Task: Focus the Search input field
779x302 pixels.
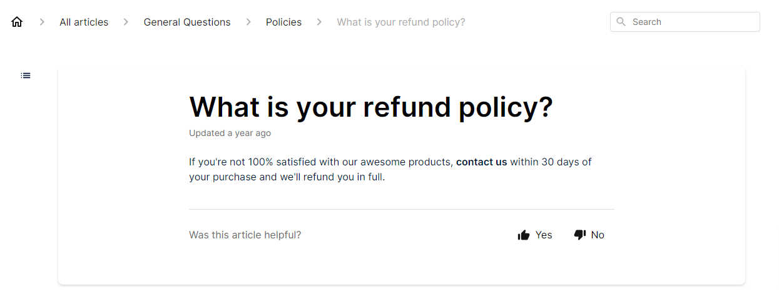Action: tap(685, 22)
